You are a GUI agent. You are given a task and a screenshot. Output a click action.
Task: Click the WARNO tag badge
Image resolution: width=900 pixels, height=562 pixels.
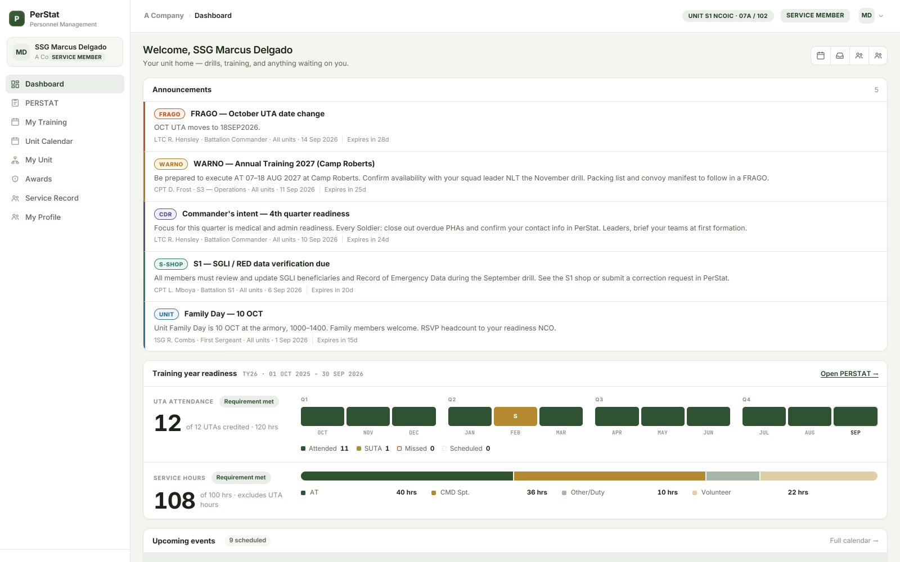point(171,164)
